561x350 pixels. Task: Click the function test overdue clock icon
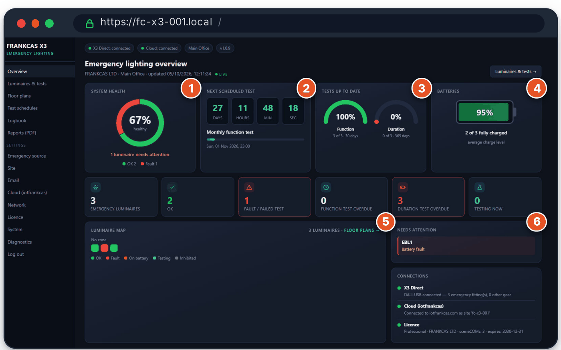pyautogui.click(x=326, y=187)
